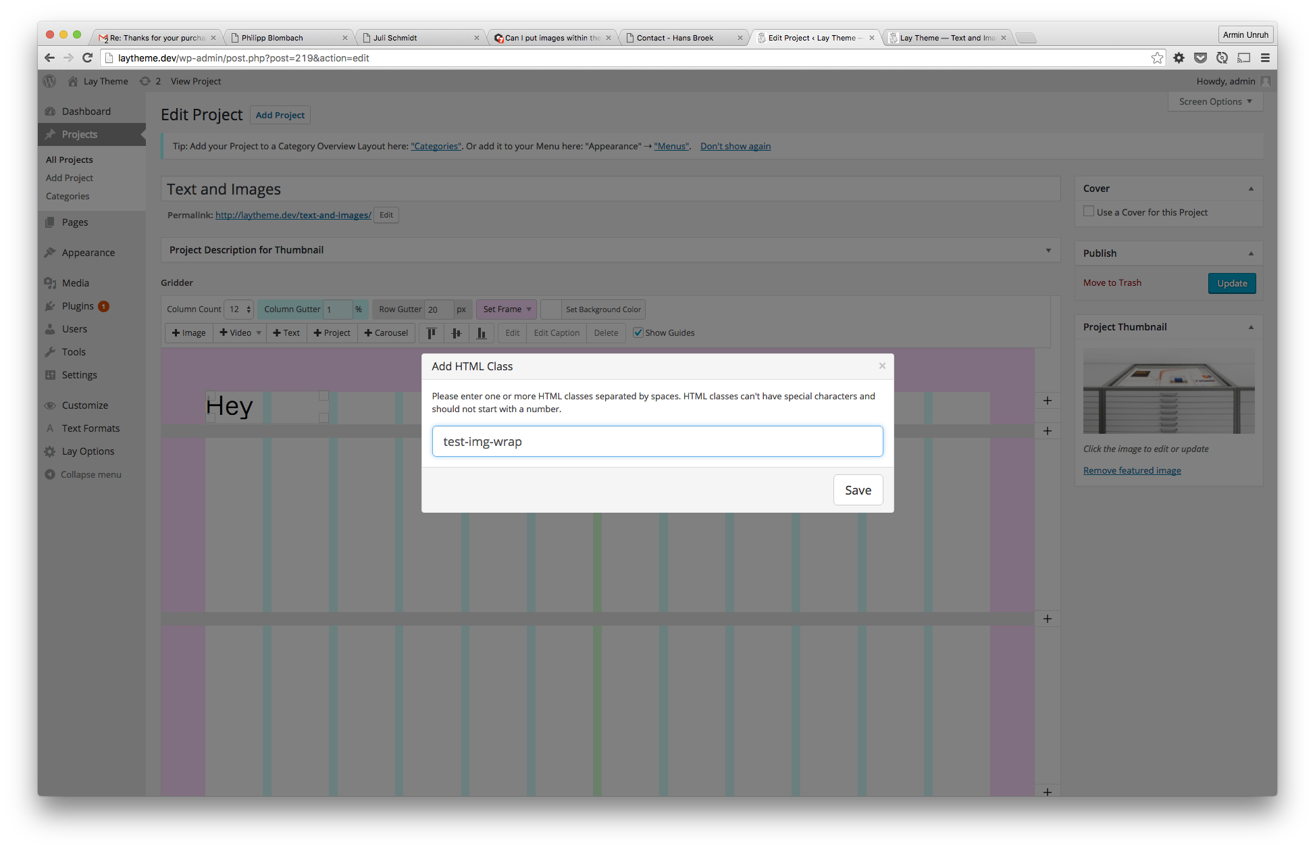This screenshot has height=850, width=1315.
Task: Click the Set Background Color swatch
Action: tap(551, 309)
